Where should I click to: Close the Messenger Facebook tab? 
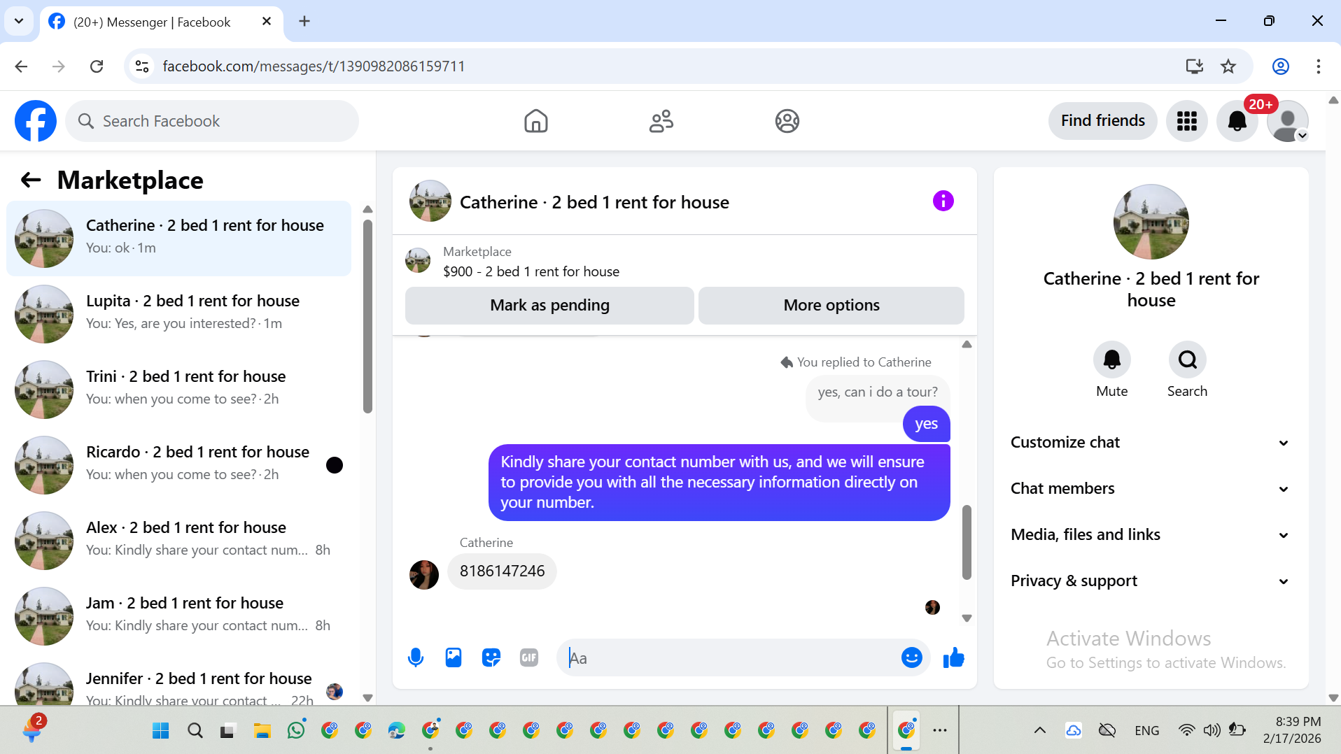tap(267, 21)
